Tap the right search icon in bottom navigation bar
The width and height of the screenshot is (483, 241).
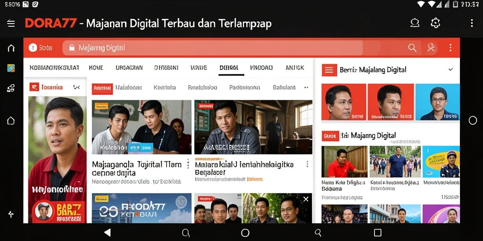(318, 233)
